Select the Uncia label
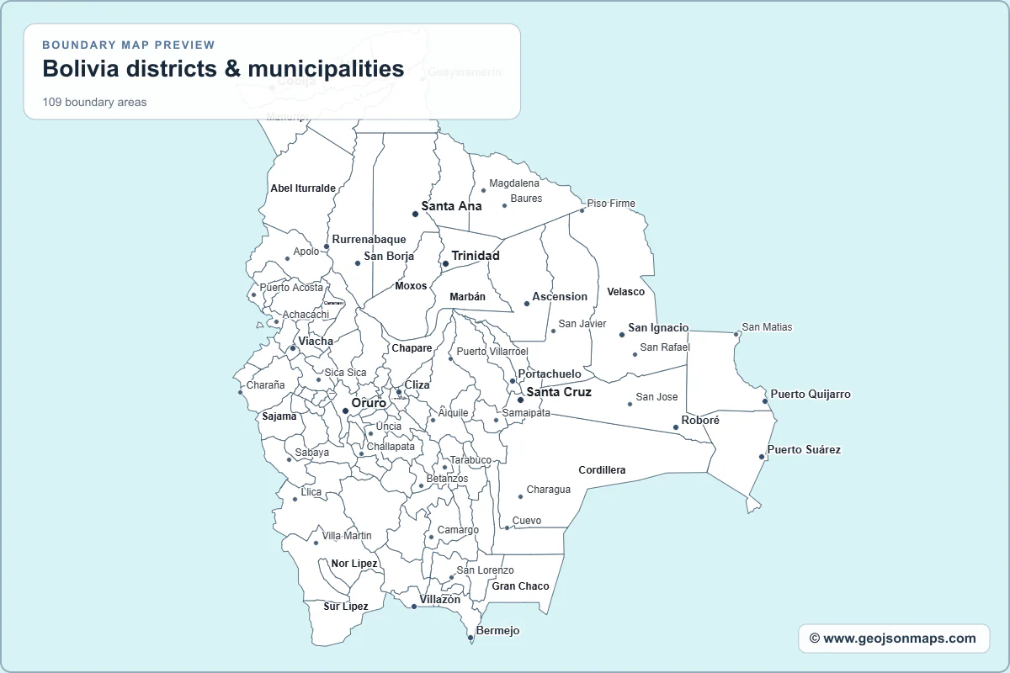The image size is (1010, 673). (389, 427)
